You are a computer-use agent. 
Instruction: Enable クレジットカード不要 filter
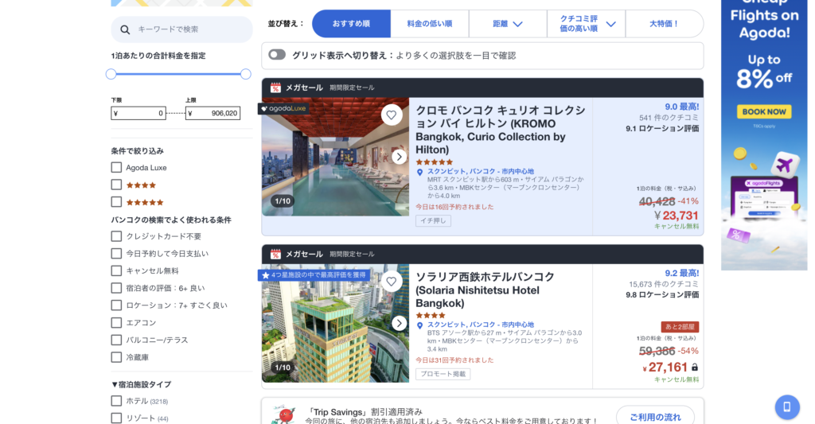(x=116, y=236)
